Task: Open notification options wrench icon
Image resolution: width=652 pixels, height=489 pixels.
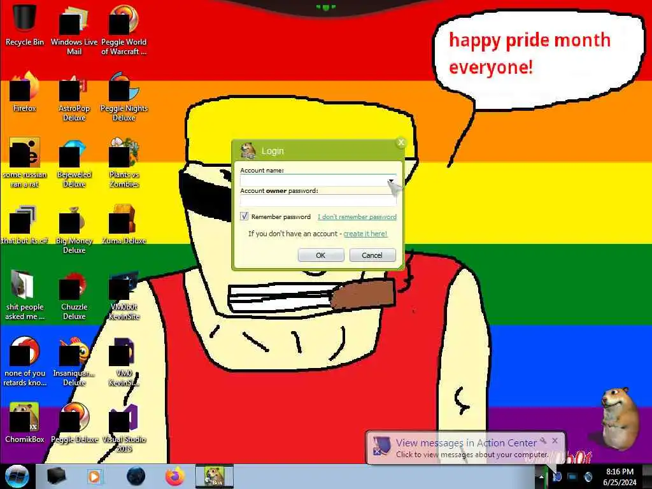Action: point(543,441)
